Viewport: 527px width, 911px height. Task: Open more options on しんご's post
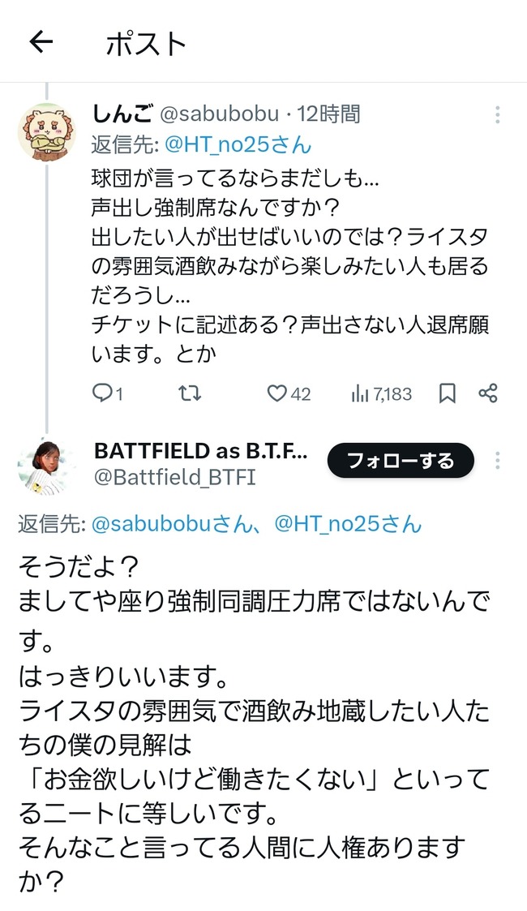coord(497,114)
